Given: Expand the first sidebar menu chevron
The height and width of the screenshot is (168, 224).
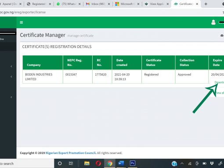Looking at the screenshot, I should coord(11,66).
